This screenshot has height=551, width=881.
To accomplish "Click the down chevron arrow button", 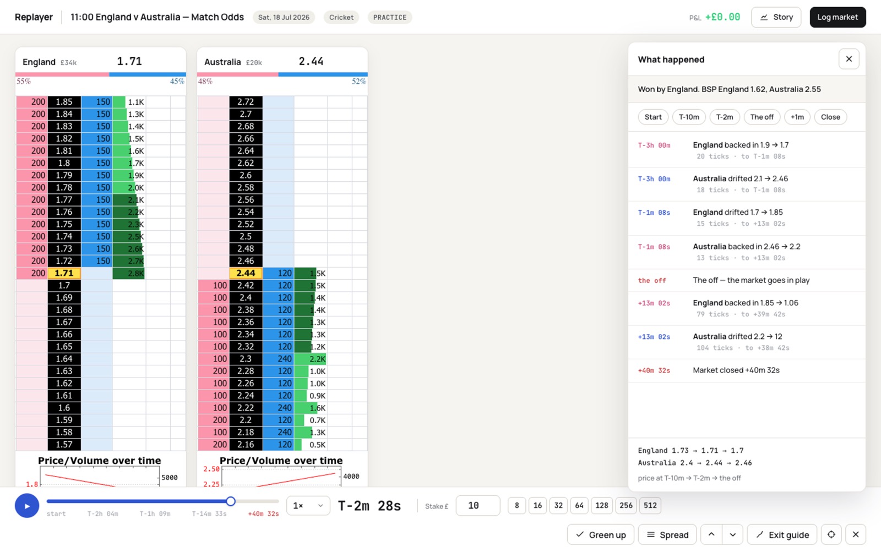I will (x=732, y=534).
